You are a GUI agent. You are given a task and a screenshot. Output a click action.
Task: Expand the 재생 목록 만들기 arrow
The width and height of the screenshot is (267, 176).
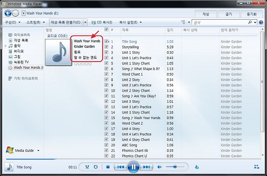(x=85, y=22)
